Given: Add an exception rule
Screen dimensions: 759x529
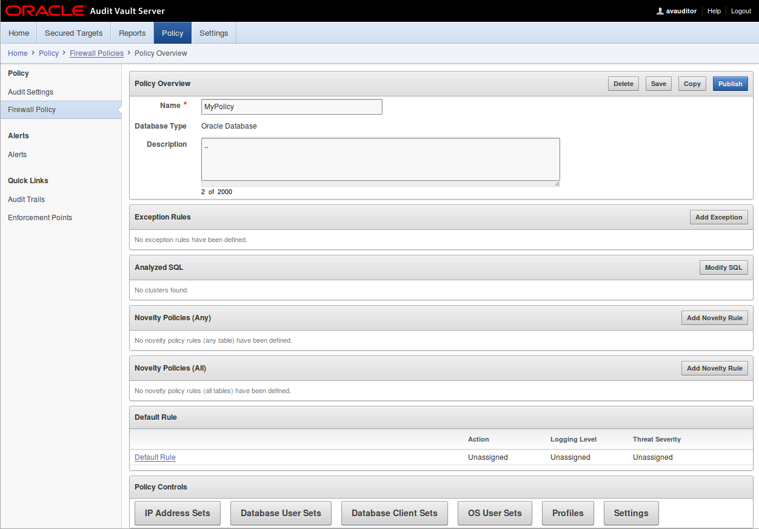Looking at the screenshot, I should pos(719,217).
